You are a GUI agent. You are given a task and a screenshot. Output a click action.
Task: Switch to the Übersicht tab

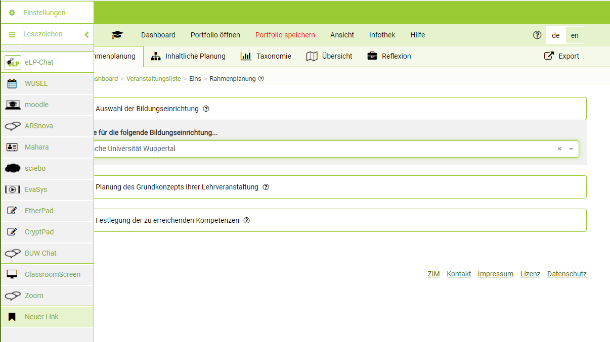click(x=329, y=56)
